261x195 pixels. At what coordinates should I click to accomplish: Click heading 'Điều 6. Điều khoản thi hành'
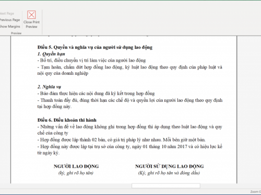click(x=67, y=120)
